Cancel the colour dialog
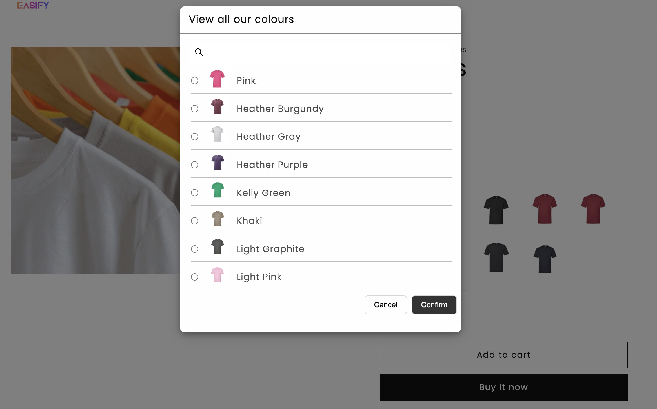Image resolution: width=657 pixels, height=409 pixels. click(386, 305)
